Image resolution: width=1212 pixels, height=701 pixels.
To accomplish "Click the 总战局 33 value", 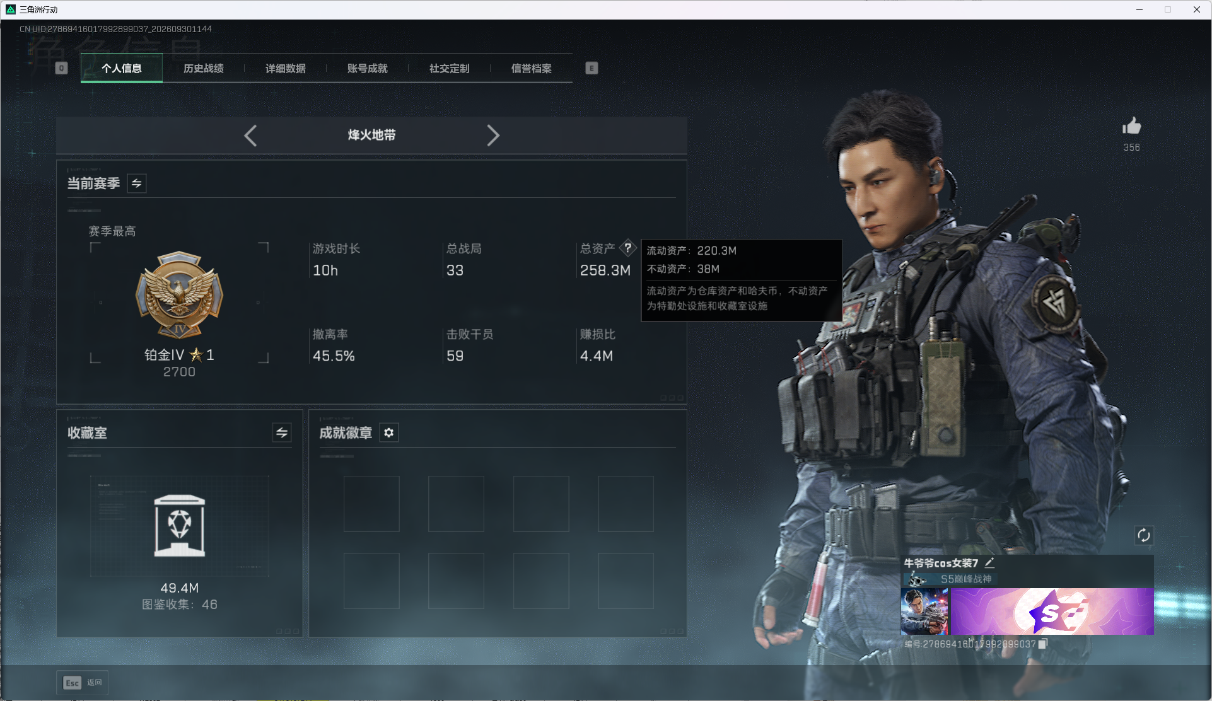I will (x=455, y=270).
